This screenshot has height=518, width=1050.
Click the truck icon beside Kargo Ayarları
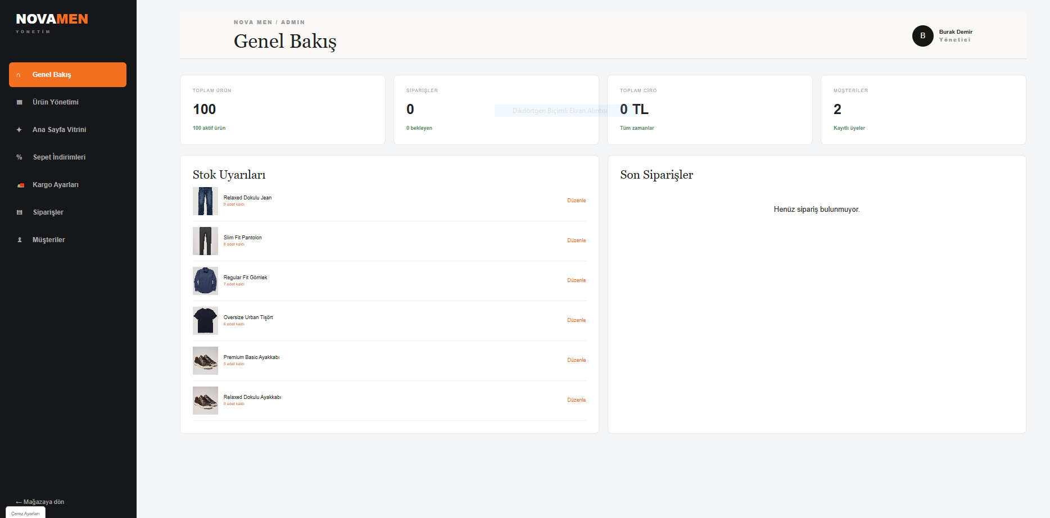[x=21, y=185]
